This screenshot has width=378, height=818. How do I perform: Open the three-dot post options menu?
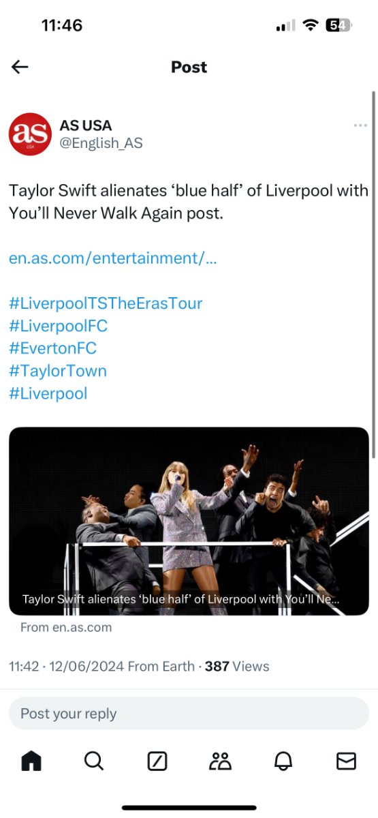360,125
